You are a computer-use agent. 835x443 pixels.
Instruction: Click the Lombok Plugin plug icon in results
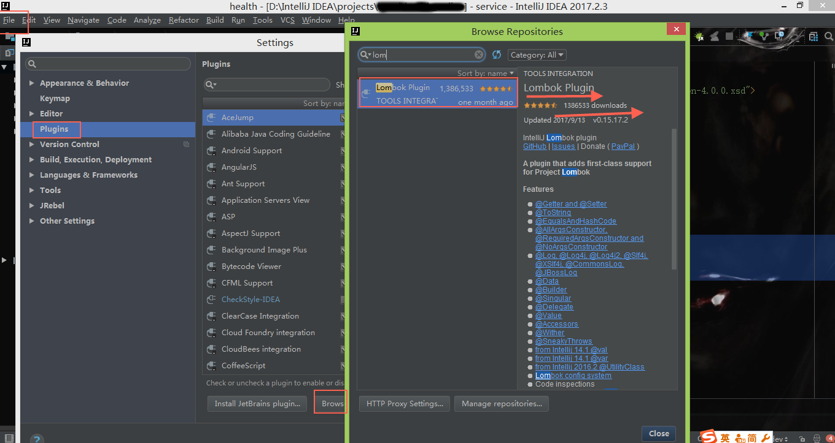(x=367, y=94)
